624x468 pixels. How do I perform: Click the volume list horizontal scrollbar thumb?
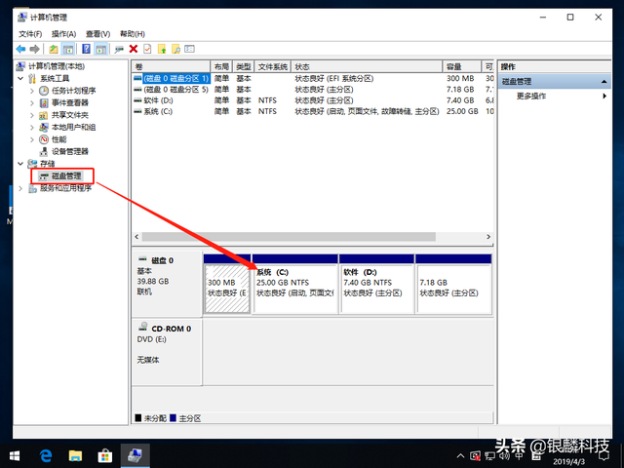tap(289, 237)
